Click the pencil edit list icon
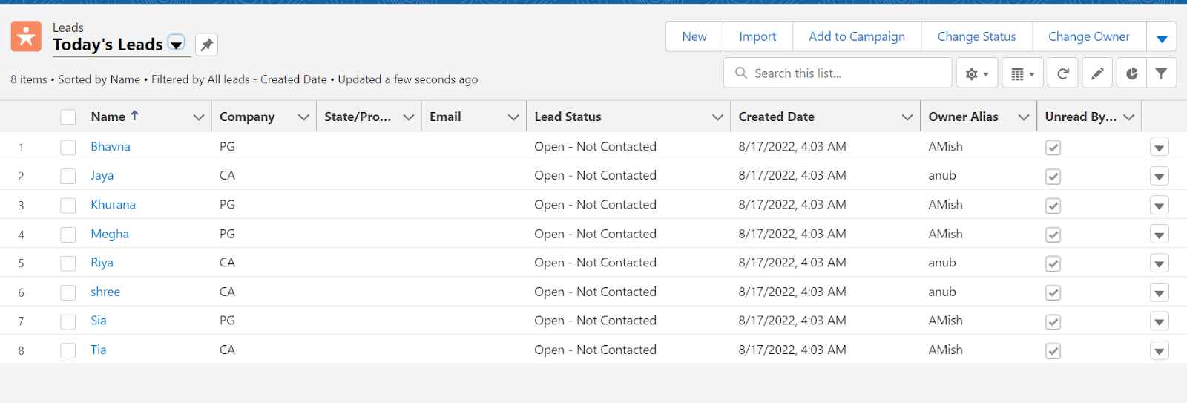The image size is (1187, 403). 1096,73
